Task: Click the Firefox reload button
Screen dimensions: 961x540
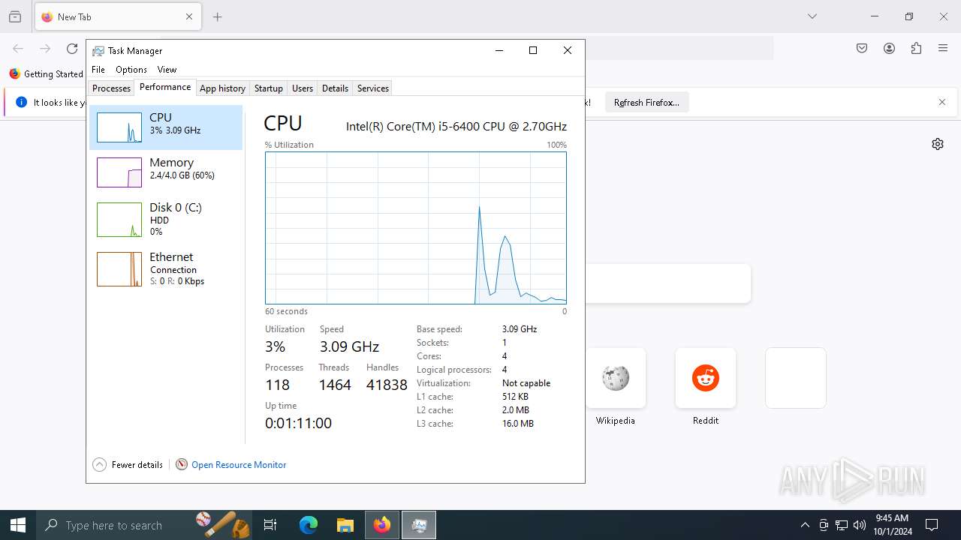Action: [72, 49]
